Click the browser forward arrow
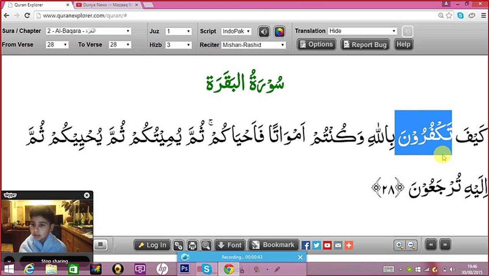489x276 pixels. [x=17, y=16]
